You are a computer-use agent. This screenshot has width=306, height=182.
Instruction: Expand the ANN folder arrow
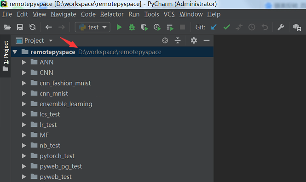click(x=24, y=63)
